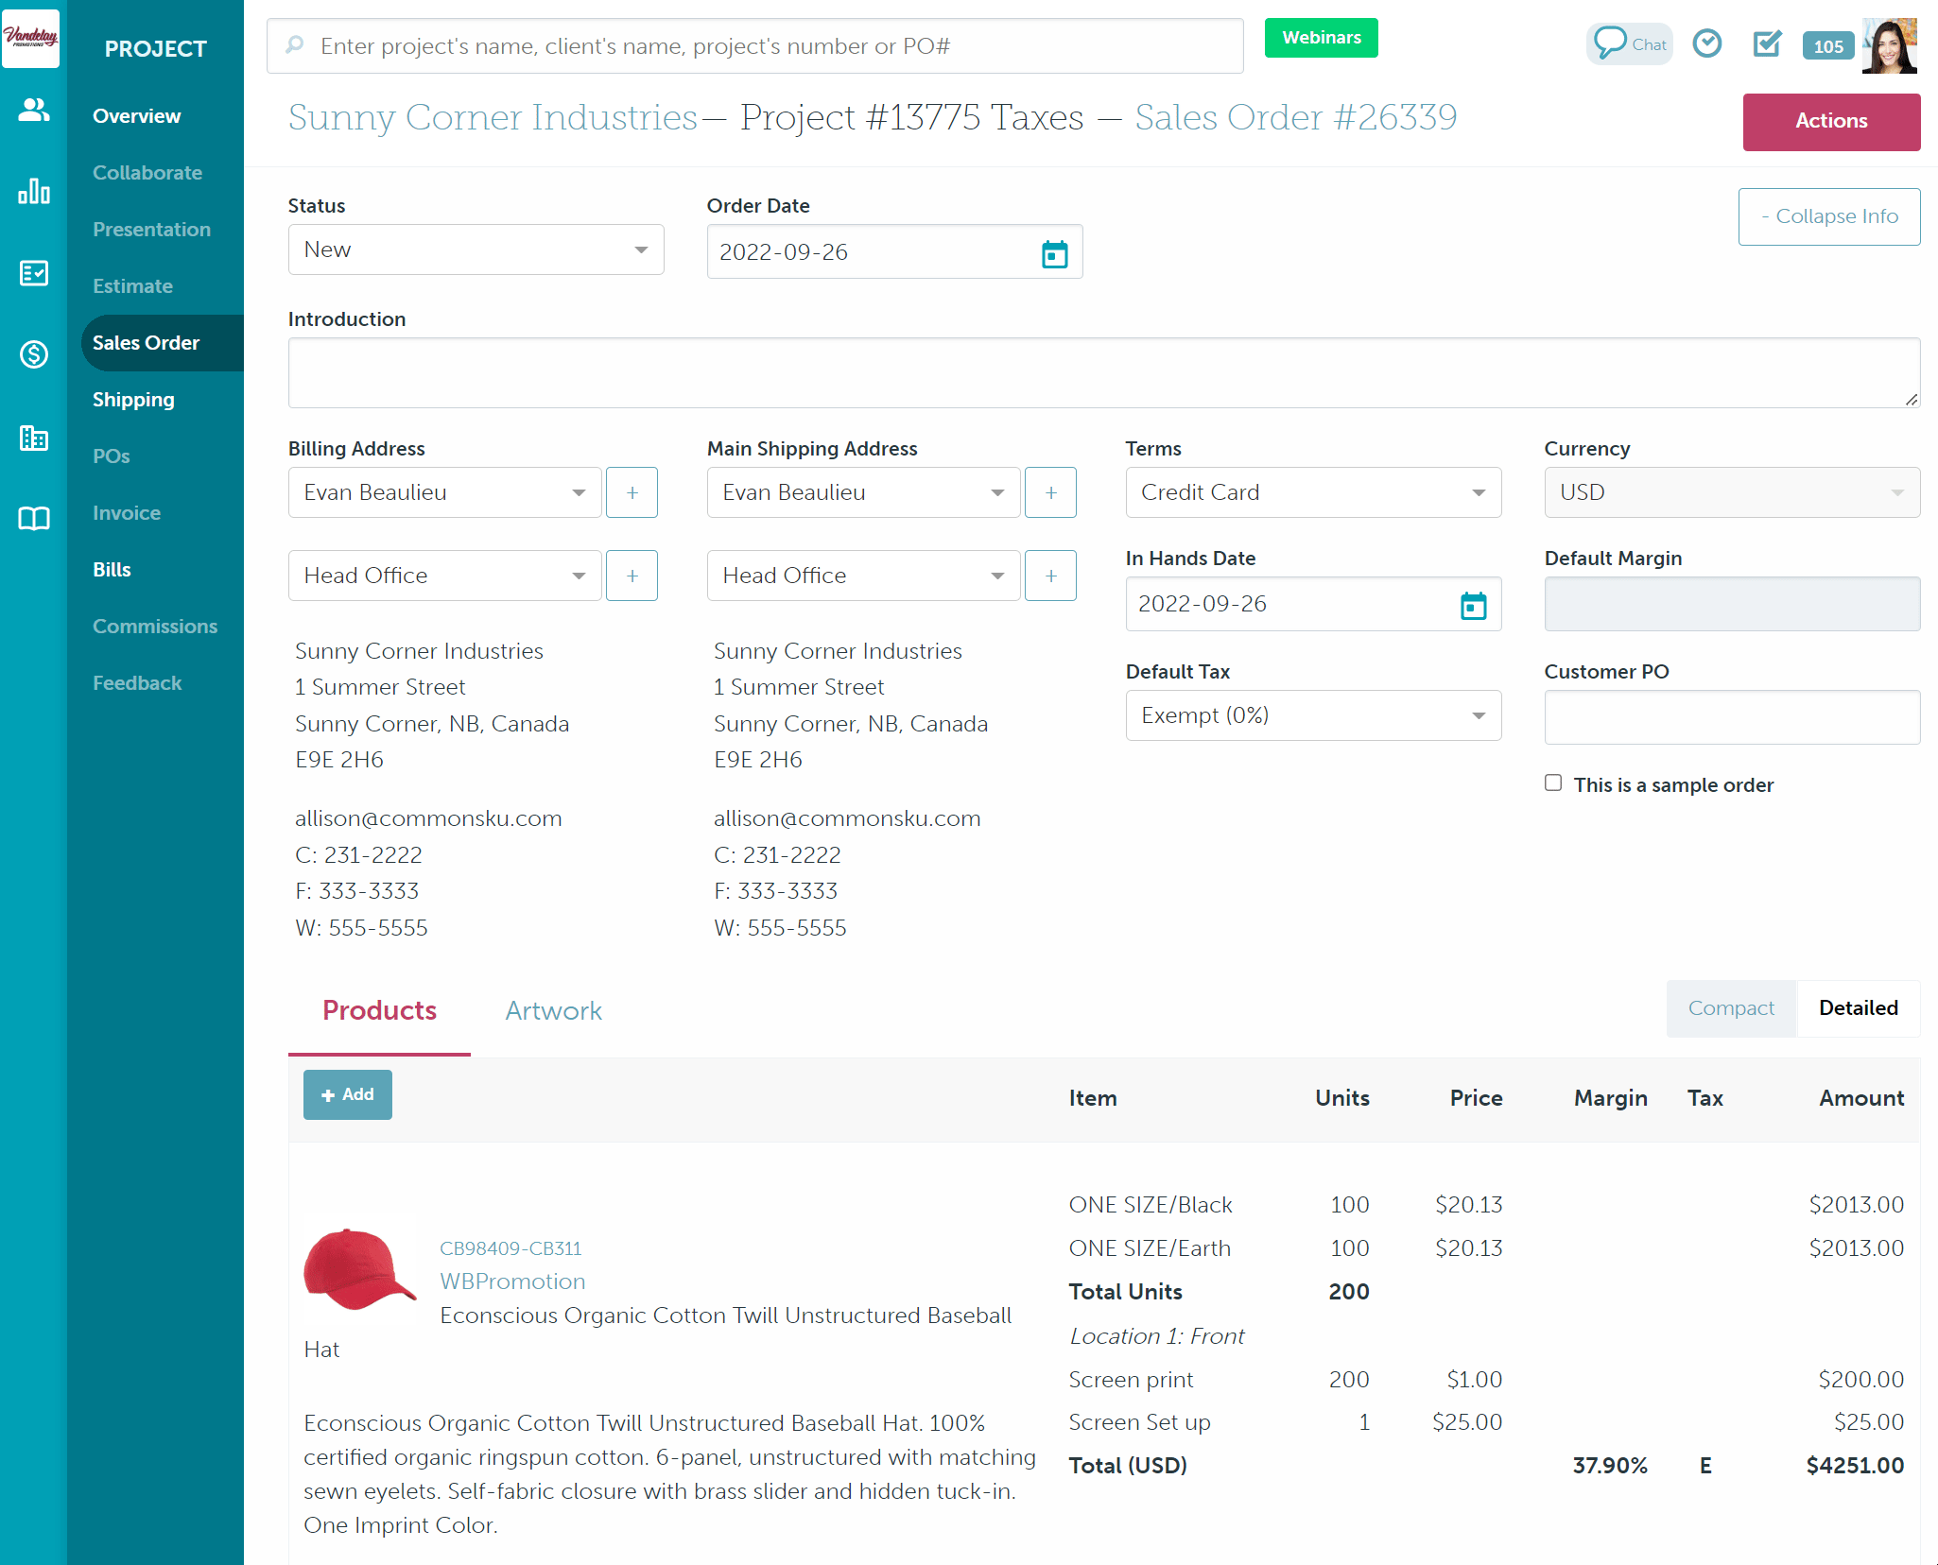This screenshot has height=1565, width=1938.
Task: Click the Actions button
Action: point(1830,121)
